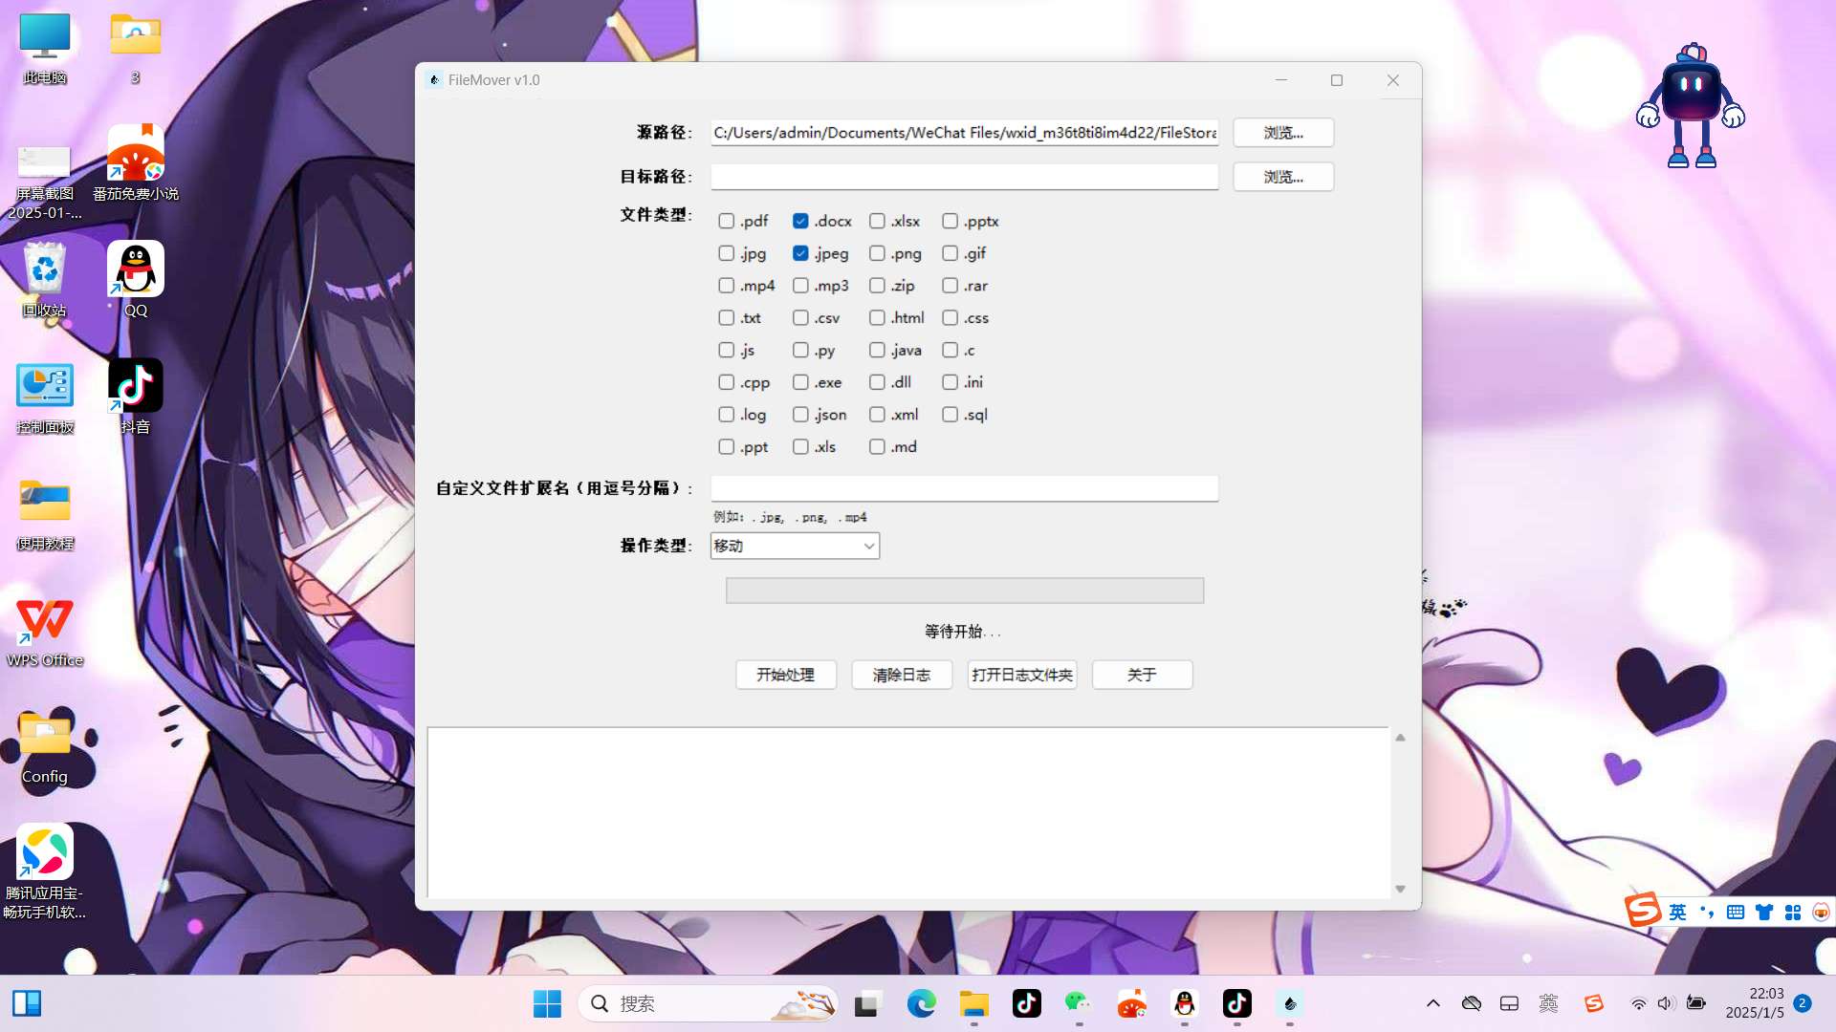The image size is (1836, 1032).
Task: Click the Sogou S tray icon
Action: pos(1593,1003)
